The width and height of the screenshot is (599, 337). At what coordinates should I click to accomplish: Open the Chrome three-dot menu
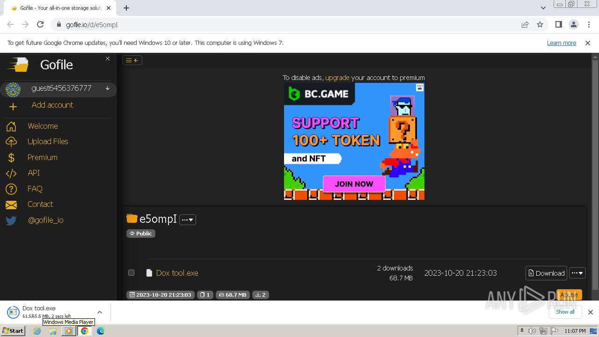589,24
